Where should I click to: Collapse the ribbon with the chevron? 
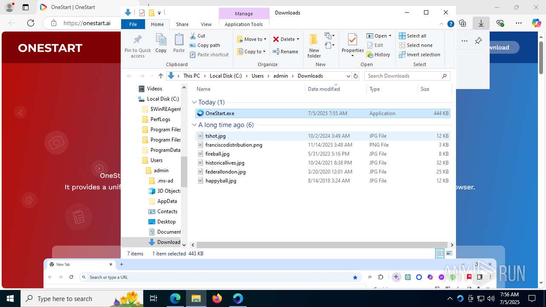pos(442,24)
